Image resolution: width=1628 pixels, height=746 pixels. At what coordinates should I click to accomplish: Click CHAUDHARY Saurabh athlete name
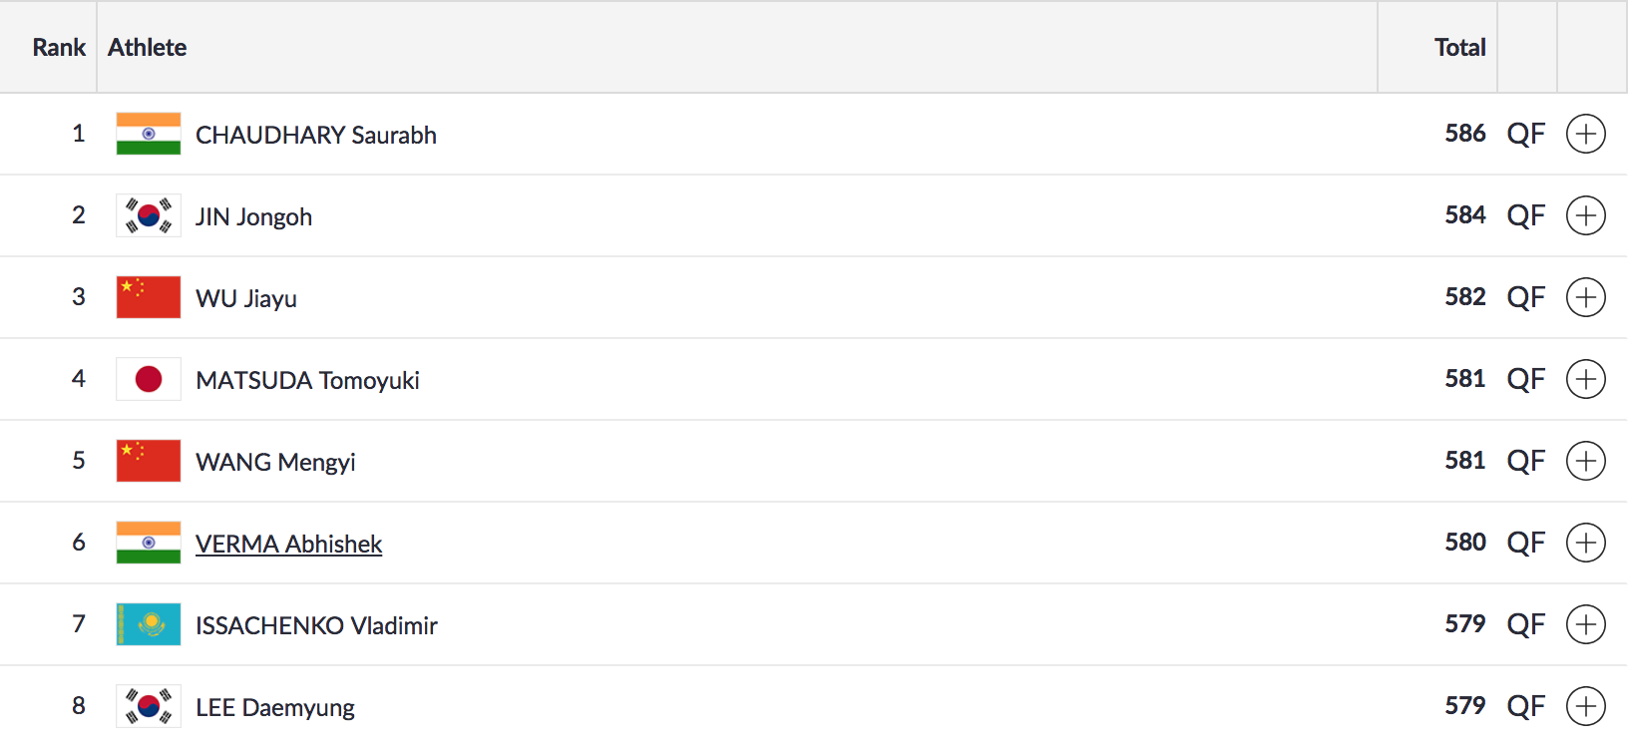pyautogui.click(x=315, y=135)
